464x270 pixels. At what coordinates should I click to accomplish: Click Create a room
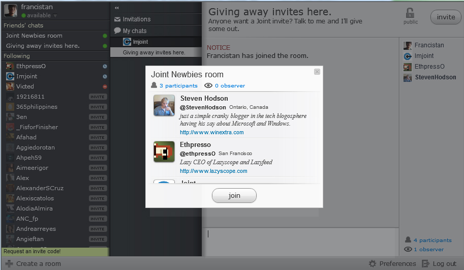[x=39, y=263]
